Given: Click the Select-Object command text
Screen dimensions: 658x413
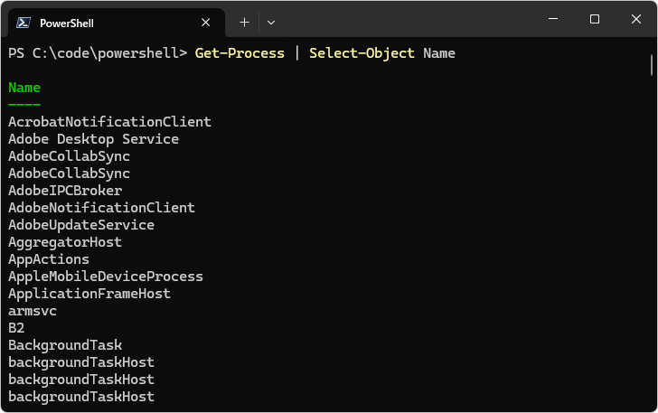Looking at the screenshot, I should click(362, 53).
